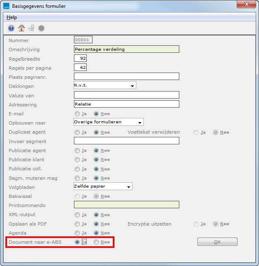Click the Adressering field showing Relatie

(126, 104)
